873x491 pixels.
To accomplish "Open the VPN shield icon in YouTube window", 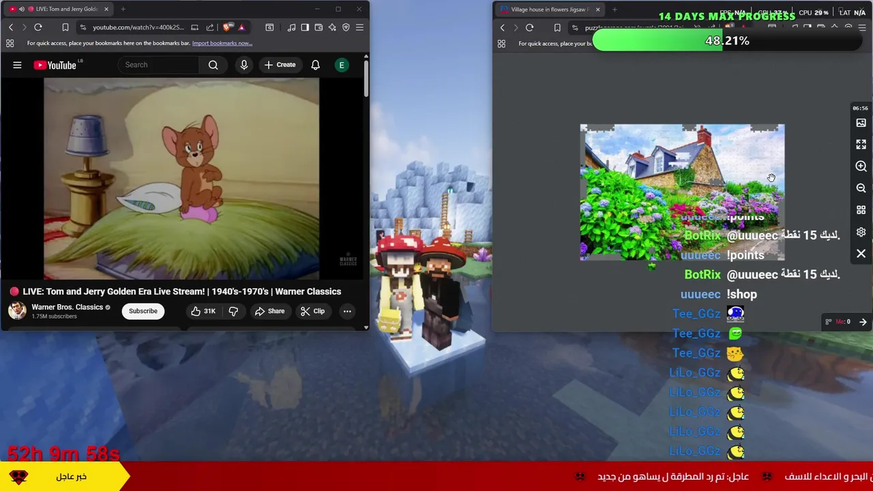I will pyautogui.click(x=346, y=27).
